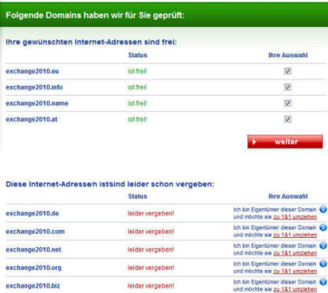
Task: Click Status header in taken domains table
Action: click(138, 197)
